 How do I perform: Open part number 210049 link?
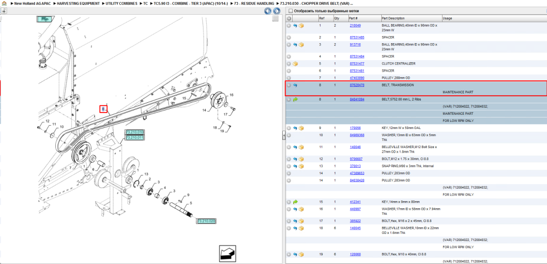tap(355, 26)
